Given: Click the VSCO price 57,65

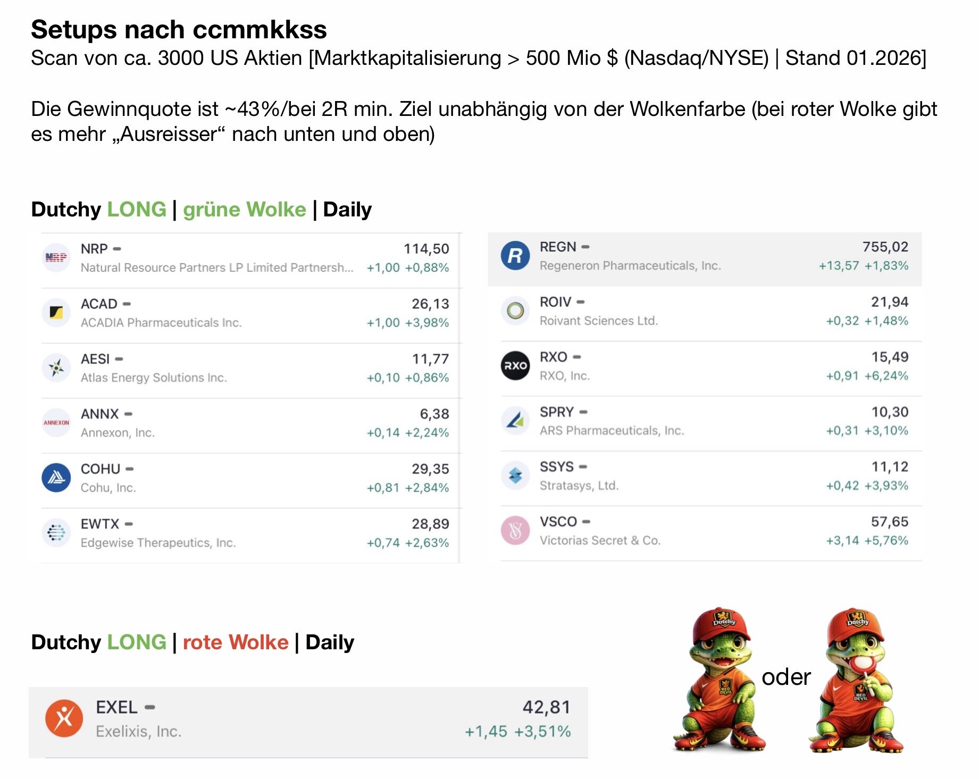Looking at the screenshot, I should coord(889,522).
